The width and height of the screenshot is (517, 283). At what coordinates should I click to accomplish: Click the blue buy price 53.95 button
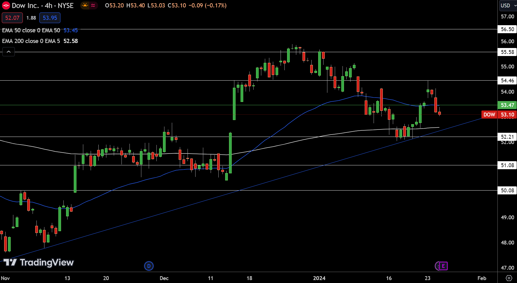click(x=50, y=18)
